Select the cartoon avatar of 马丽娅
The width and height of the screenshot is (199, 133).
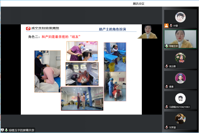180,98
